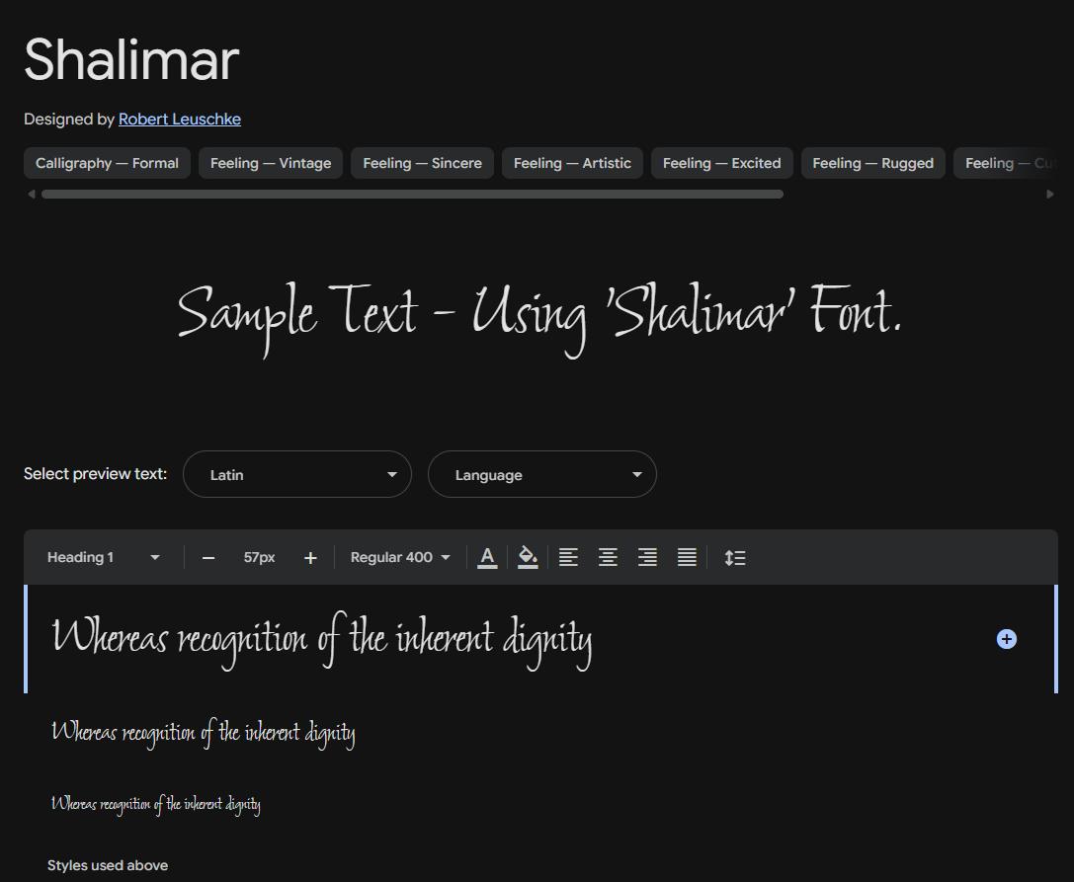Screen dimensions: 1074x882
Task: Open the background fill color picker
Action: (528, 557)
